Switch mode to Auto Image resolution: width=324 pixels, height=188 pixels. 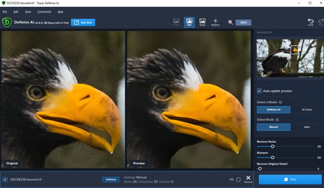pos(307,127)
